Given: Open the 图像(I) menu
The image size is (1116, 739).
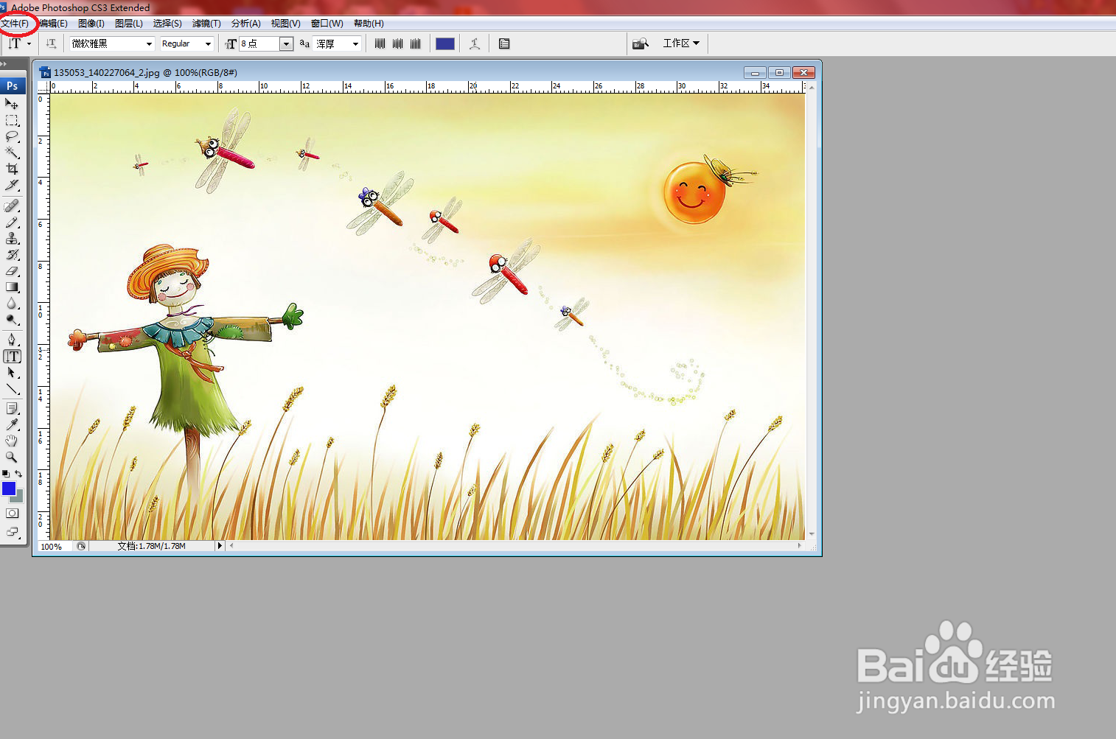Looking at the screenshot, I should pyautogui.click(x=91, y=24).
